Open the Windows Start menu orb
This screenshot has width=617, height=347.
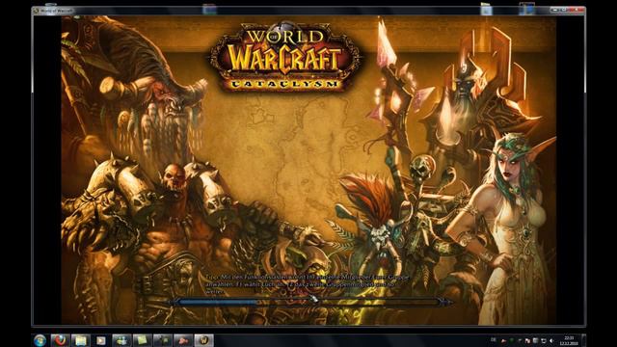click(x=40, y=340)
